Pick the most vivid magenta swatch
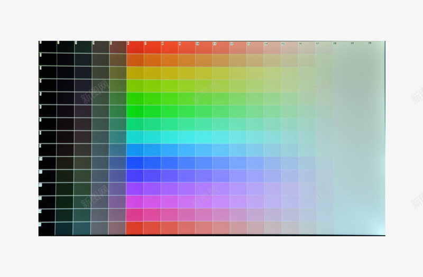This screenshot has height=277, width=423. (x=135, y=202)
